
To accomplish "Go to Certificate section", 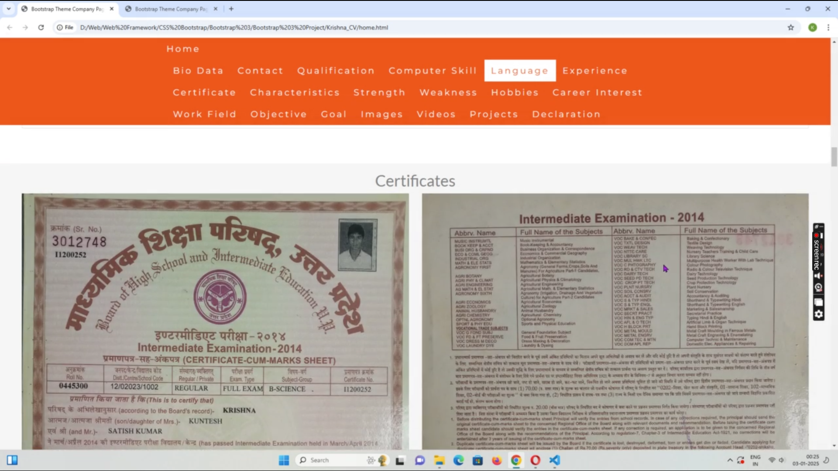I will pyautogui.click(x=204, y=92).
